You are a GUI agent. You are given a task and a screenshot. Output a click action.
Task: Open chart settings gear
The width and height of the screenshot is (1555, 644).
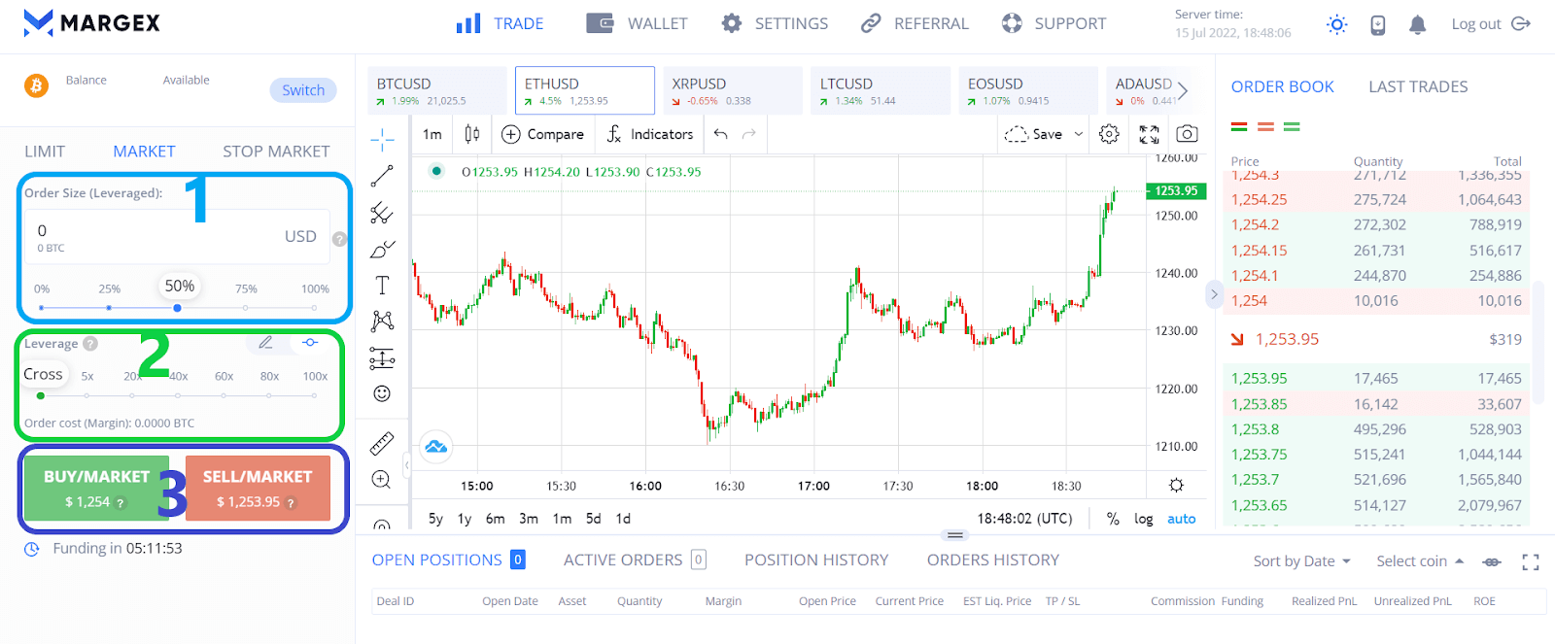point(1109,134)
